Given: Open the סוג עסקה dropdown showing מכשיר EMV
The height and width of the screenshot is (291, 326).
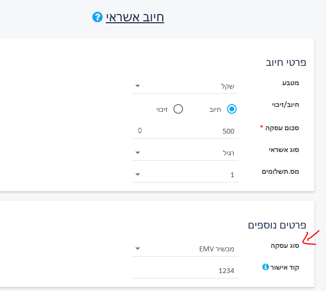Looking at the screenshot, I should click(x=185, y=249).
